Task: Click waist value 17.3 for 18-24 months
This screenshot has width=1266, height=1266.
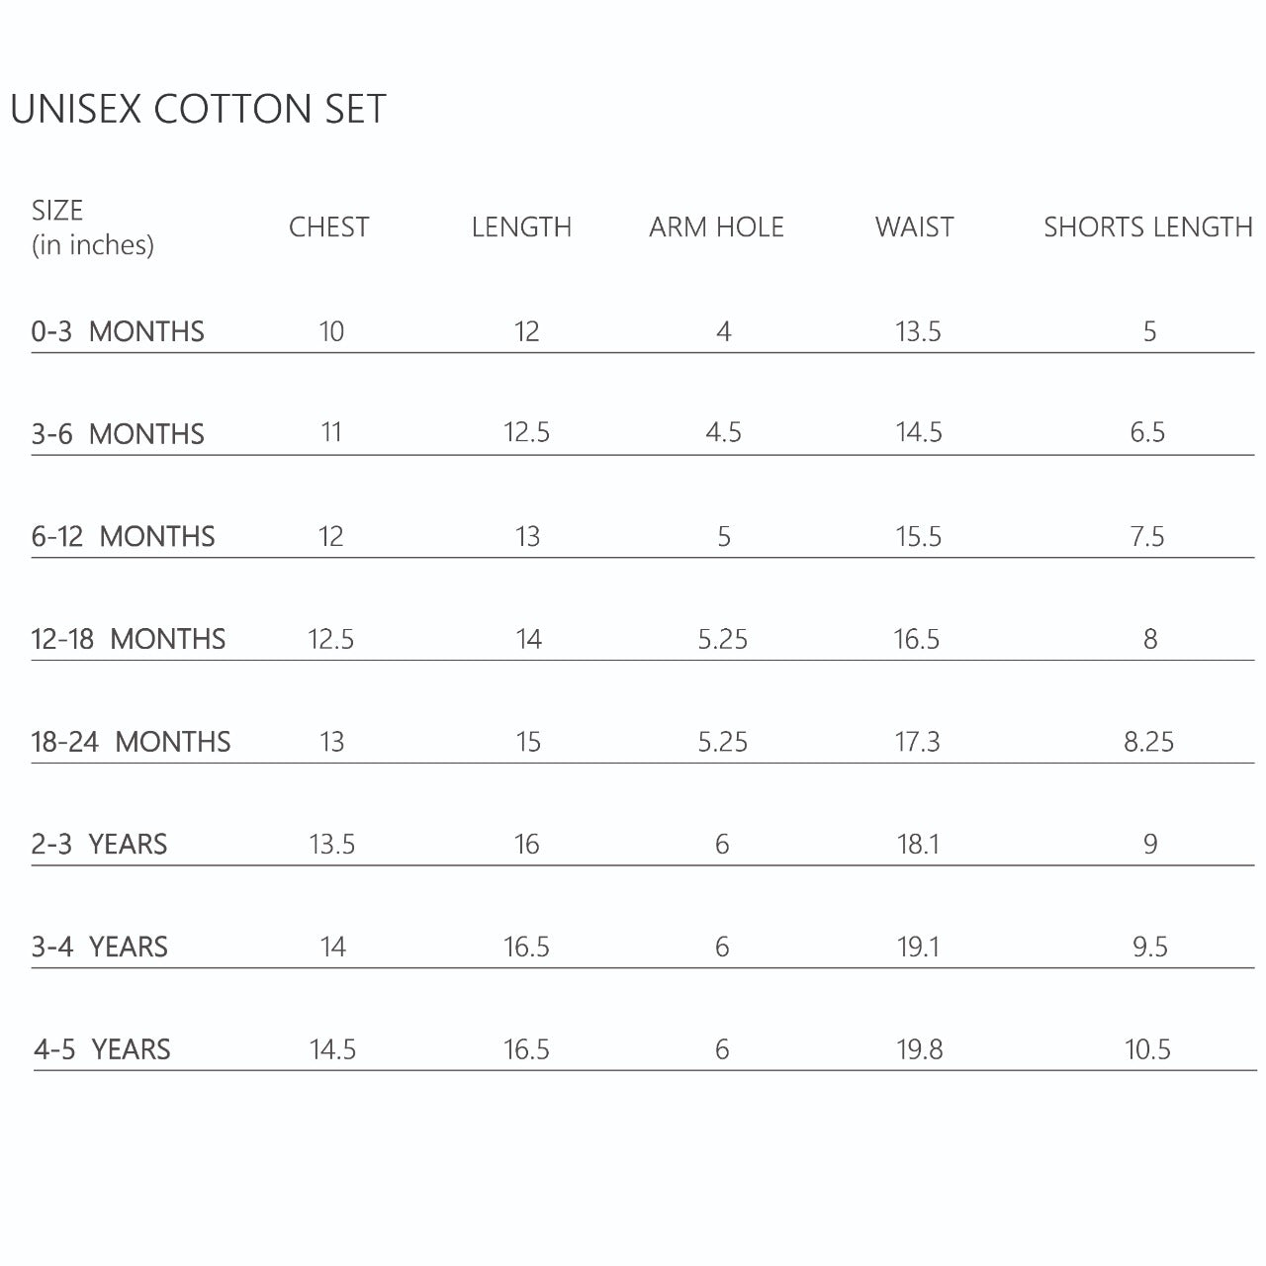Action: click(917, 742)
